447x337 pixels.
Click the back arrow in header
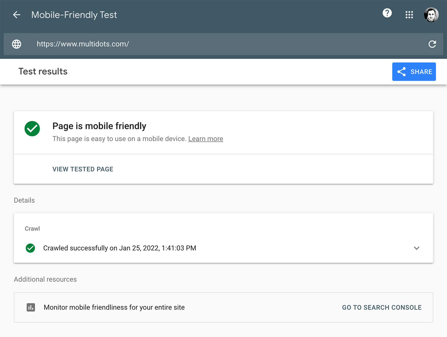pyautogui.click(x=17, y=15)
